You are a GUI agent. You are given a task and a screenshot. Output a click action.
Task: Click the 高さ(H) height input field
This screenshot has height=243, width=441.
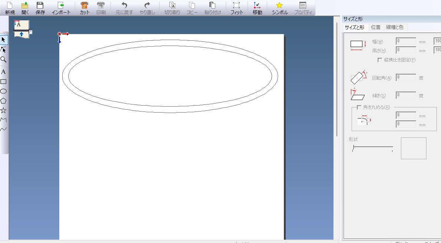click(406, 50)
